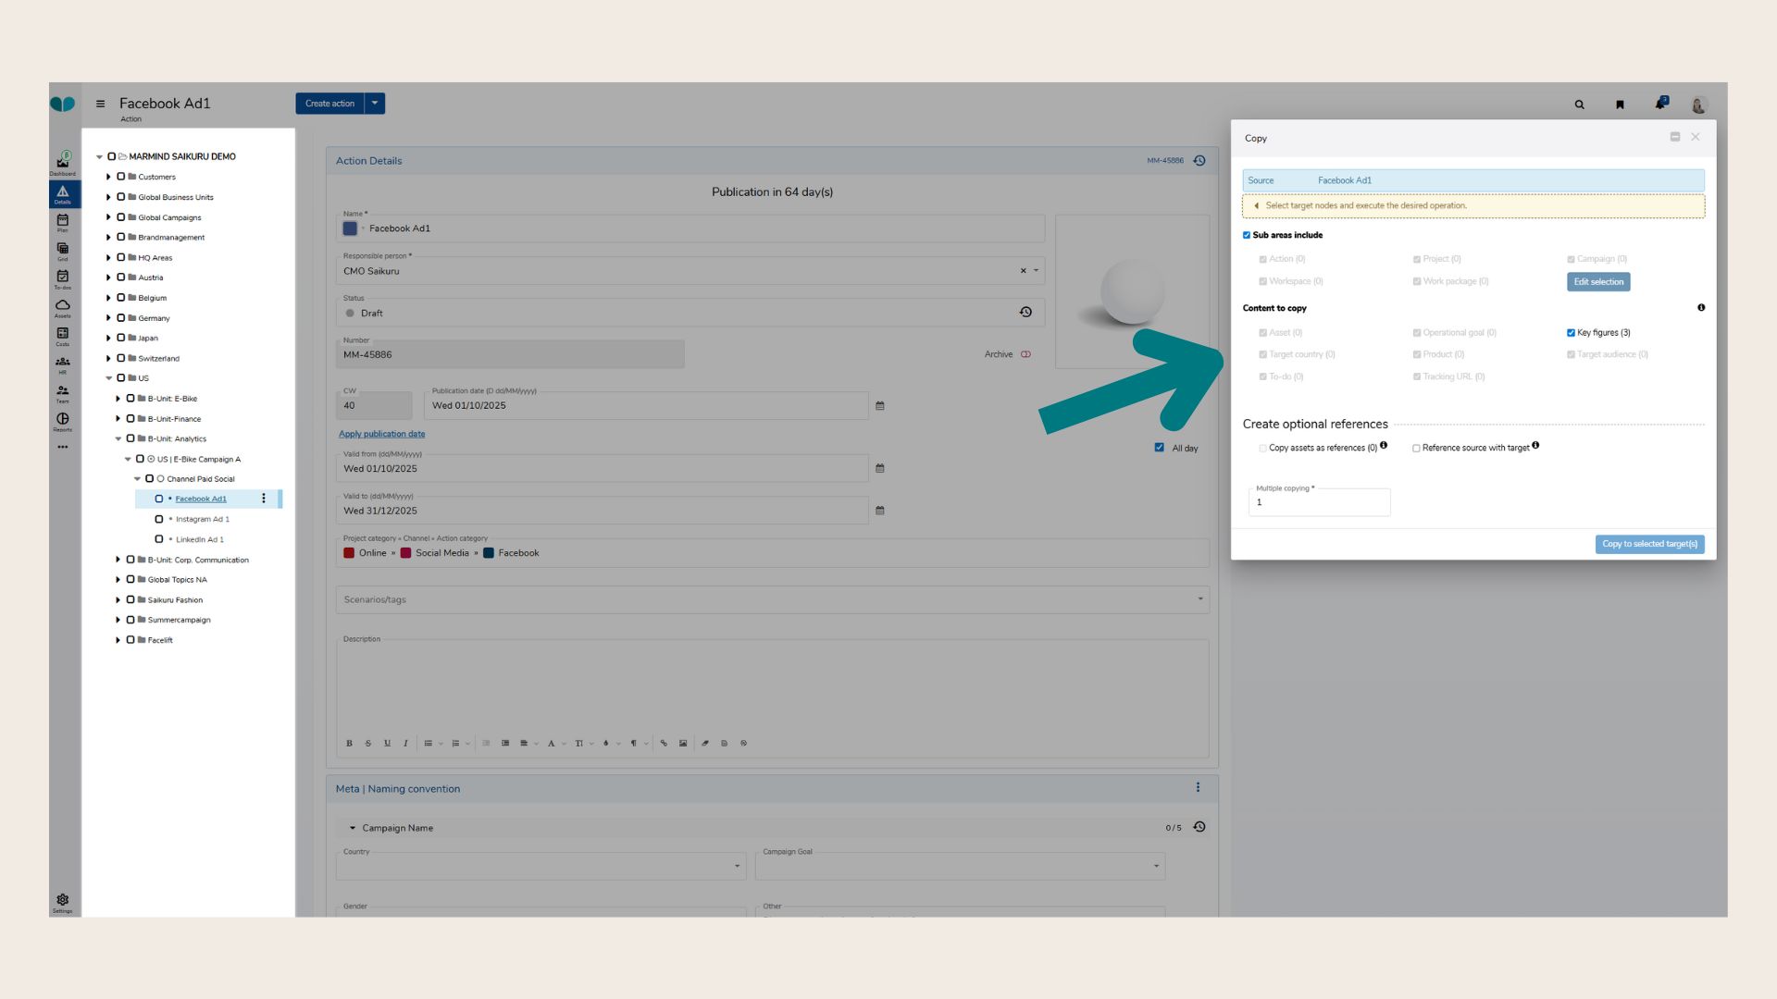Open the Costs sidebar icon
This screenshot has height=999, width=1777.
63,335
